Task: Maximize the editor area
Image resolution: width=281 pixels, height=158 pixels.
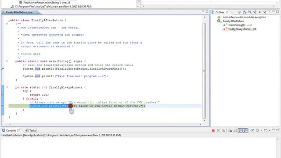Action: [207, 12]
